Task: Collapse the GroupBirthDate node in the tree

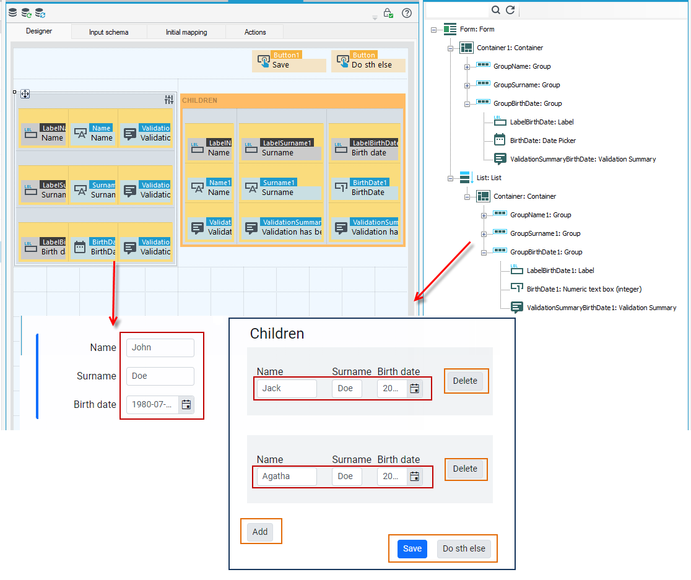Action: pos(467,105)
